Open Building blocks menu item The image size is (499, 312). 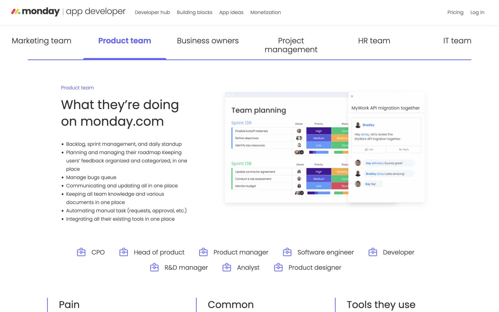point(194,12)
